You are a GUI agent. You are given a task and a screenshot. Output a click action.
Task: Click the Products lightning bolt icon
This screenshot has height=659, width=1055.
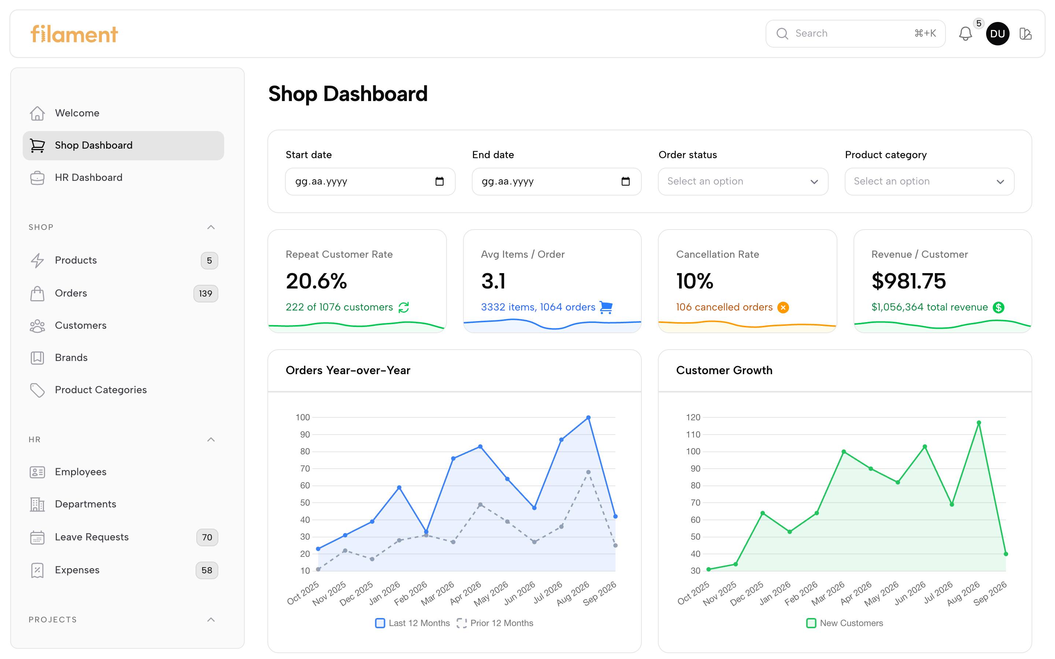tap(37, 260)
